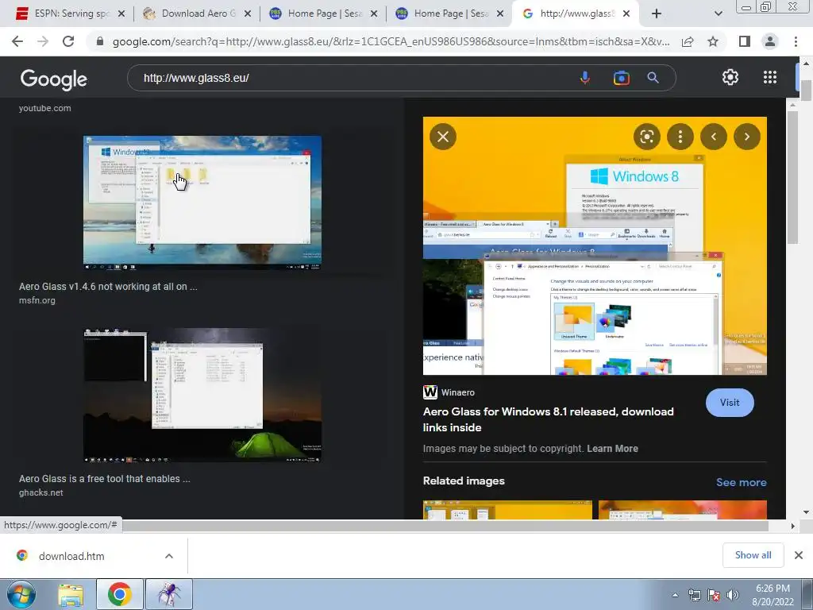
Task: Open the spider app in taskbar
Action: [x=168, y=594]
